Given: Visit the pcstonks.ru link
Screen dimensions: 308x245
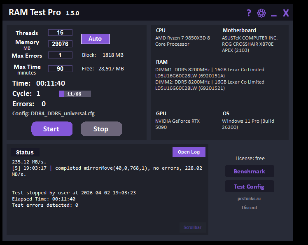Looking at the screenshot, I should pyautogui.click(x=249, y=198).
